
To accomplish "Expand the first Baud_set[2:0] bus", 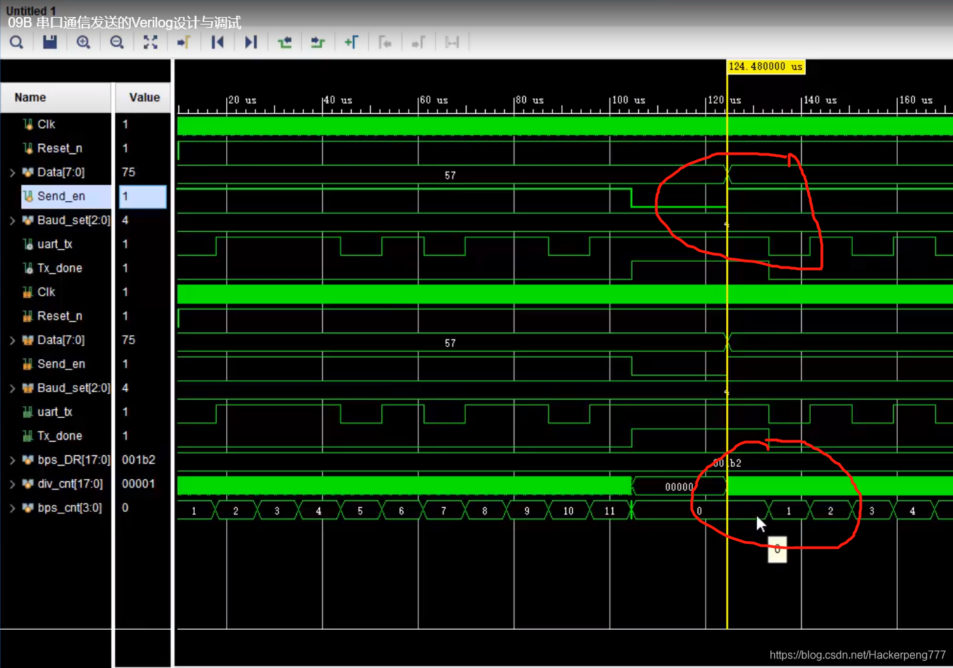I will [12, 220].
